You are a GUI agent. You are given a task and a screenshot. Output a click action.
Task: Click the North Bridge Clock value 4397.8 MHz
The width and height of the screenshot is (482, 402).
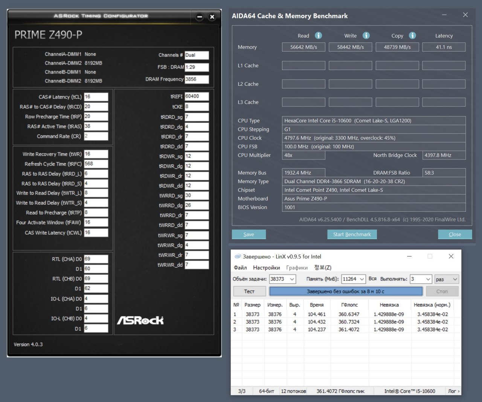coord(444,155)
